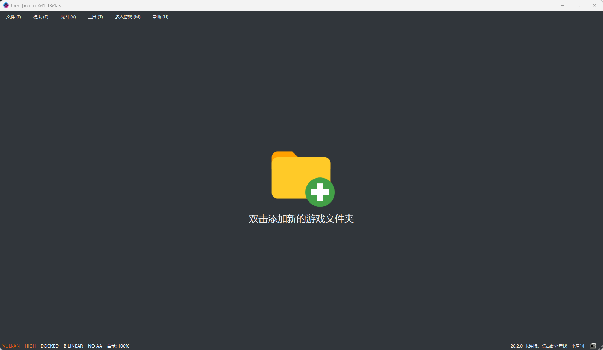Maximize the torzu window
This screenshot has height=350, width=603.
(578, 5)
